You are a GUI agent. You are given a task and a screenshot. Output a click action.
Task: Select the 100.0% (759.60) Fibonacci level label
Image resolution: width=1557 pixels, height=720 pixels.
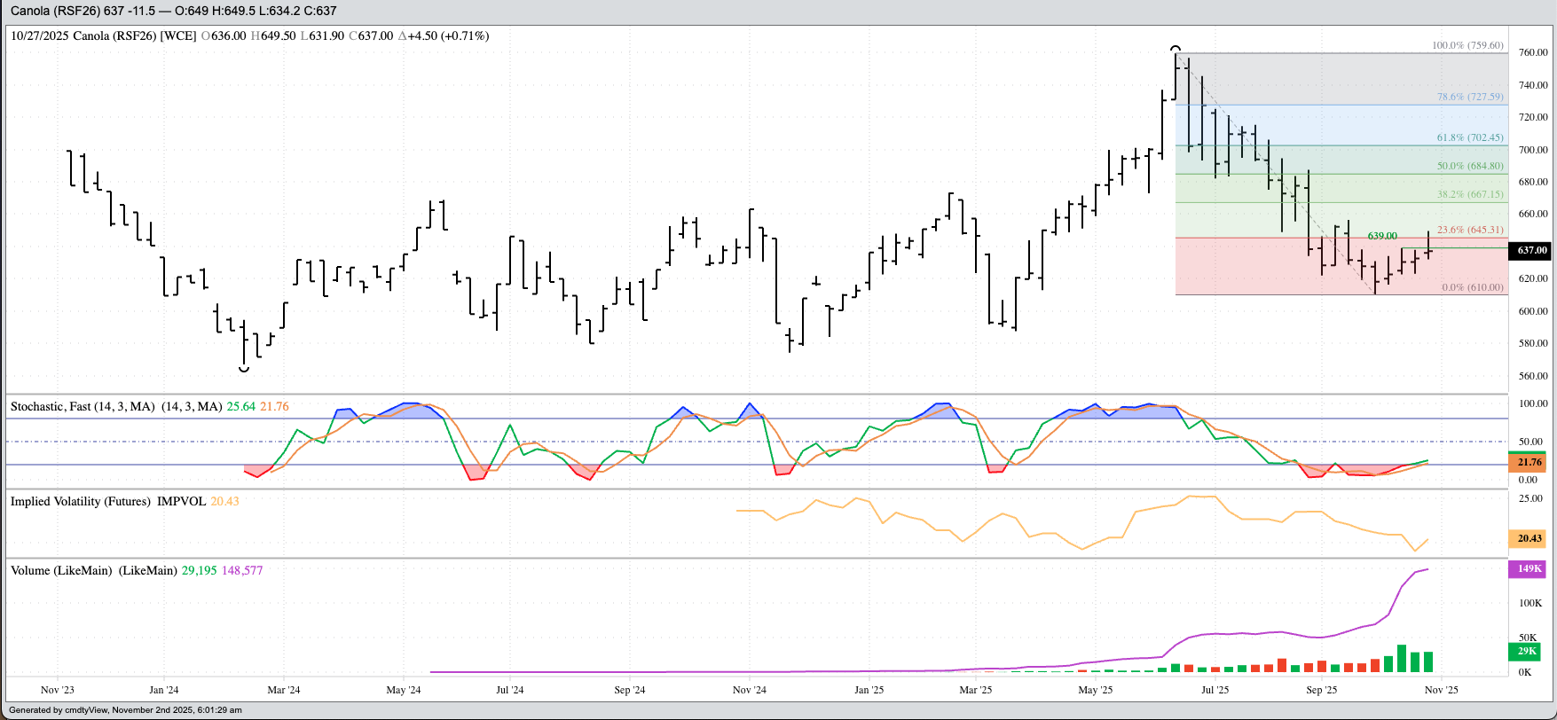1468,45
